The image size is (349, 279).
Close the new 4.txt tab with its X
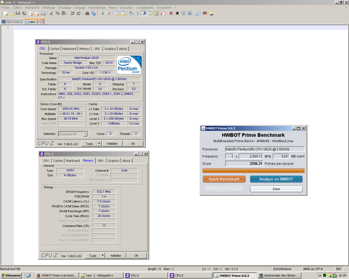tap(21, 22)
